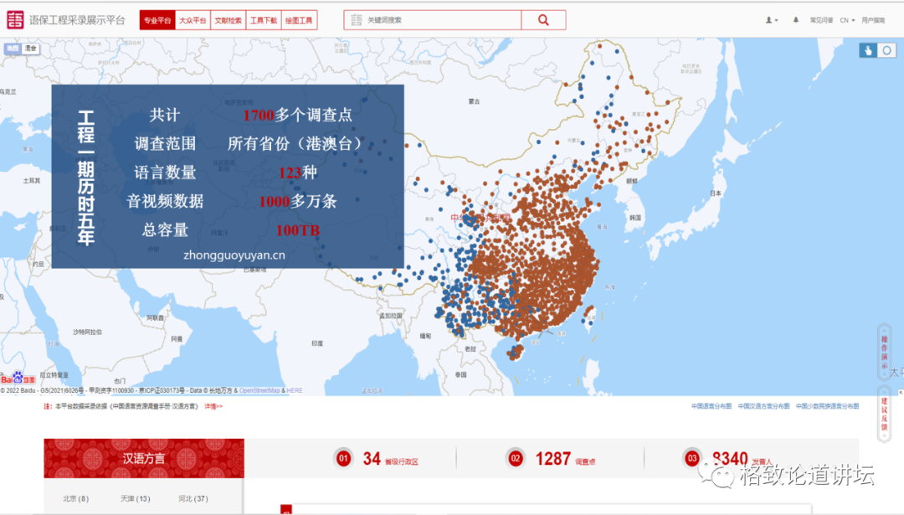Click the magnifier search button

pyautogui.click(x=543, y=20)
